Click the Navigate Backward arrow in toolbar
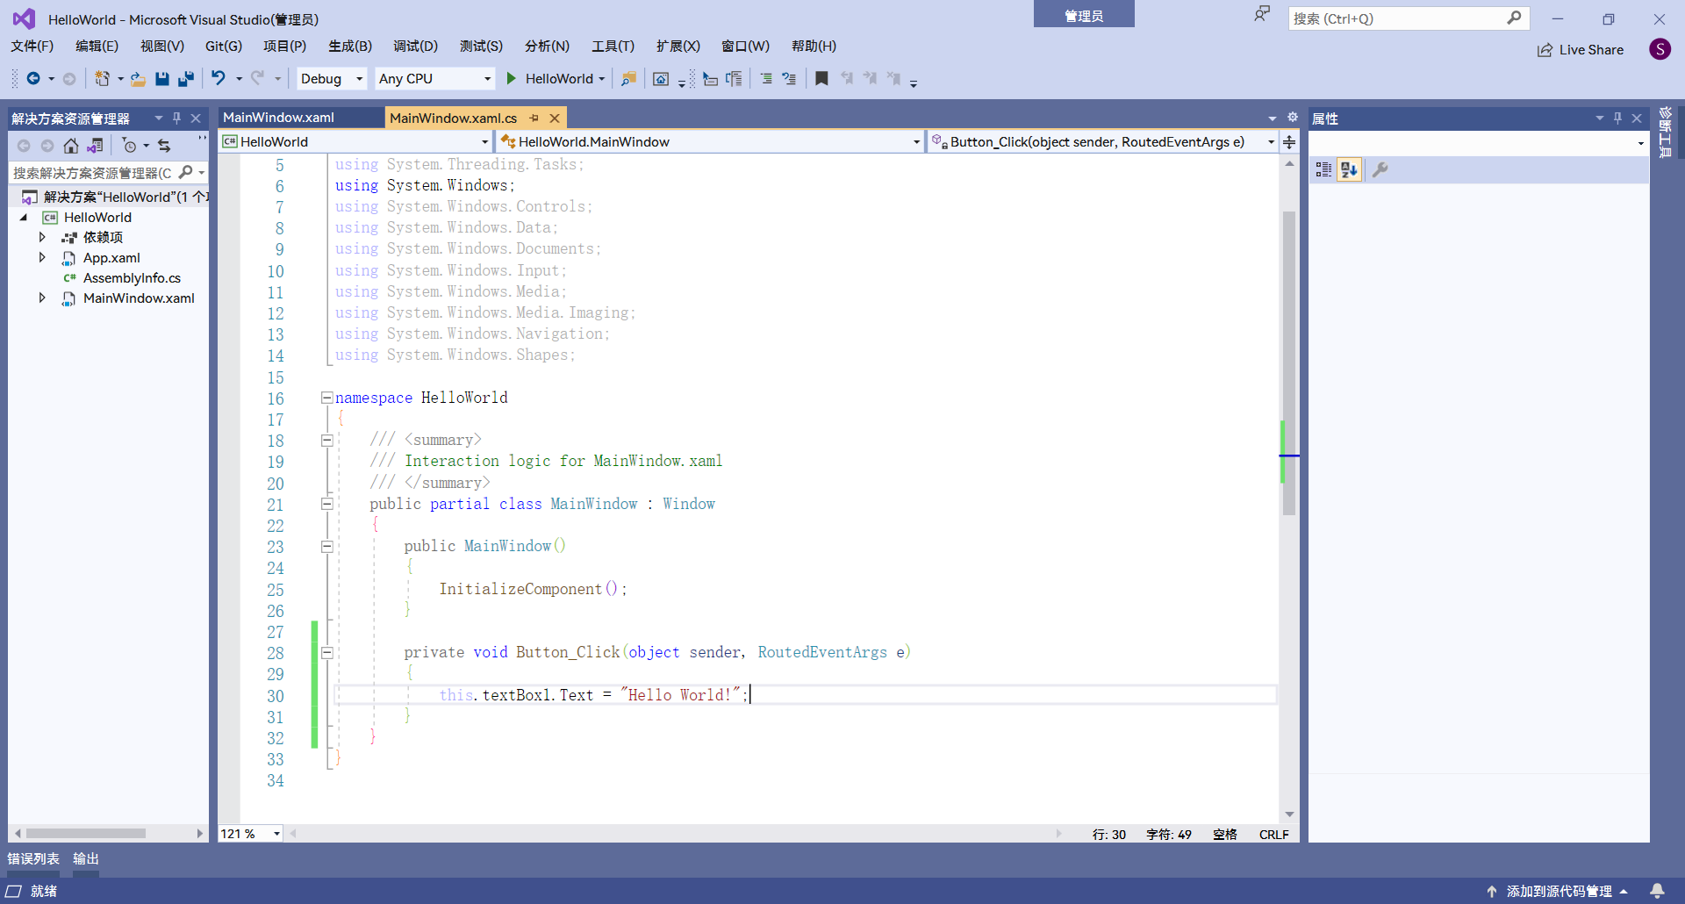This screenshot has height=904, width=1685. coord(32,79)
